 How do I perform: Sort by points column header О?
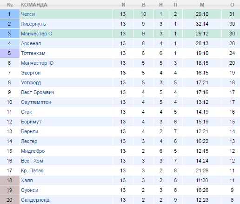click(232, 5)
